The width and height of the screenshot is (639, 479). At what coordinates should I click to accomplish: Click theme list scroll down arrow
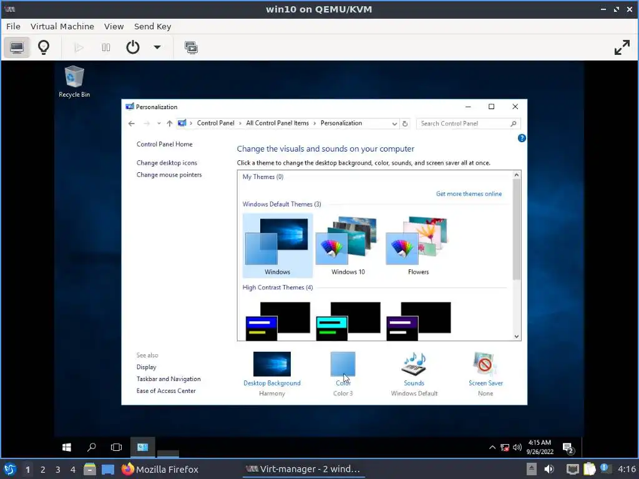[x=516, y=336]
